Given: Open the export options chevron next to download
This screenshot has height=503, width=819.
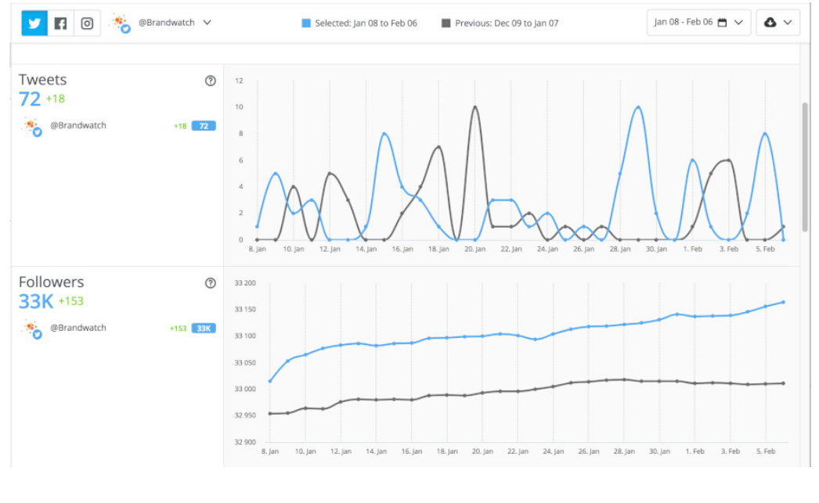Looking at the screenshot, I should 786,22.
